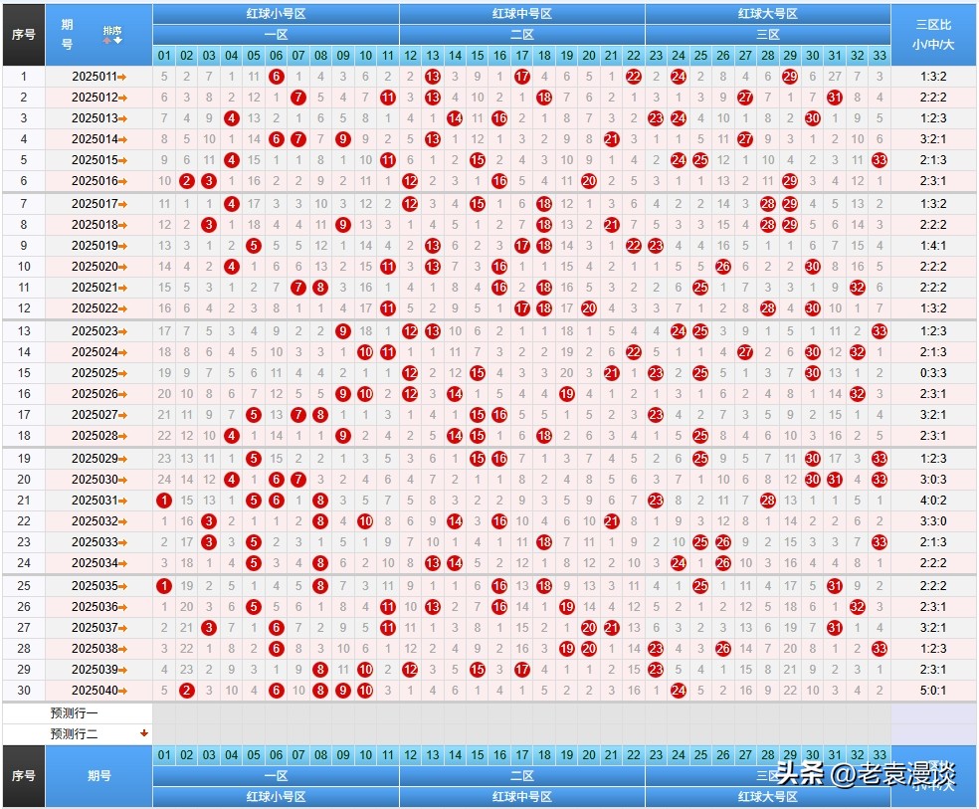Click red ball 01 in row 2025035
This screenshot has width=979, height=809.
click(x=164, y=586)
